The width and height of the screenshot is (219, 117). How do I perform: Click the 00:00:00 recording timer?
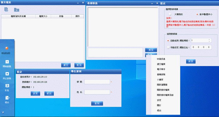6,53
